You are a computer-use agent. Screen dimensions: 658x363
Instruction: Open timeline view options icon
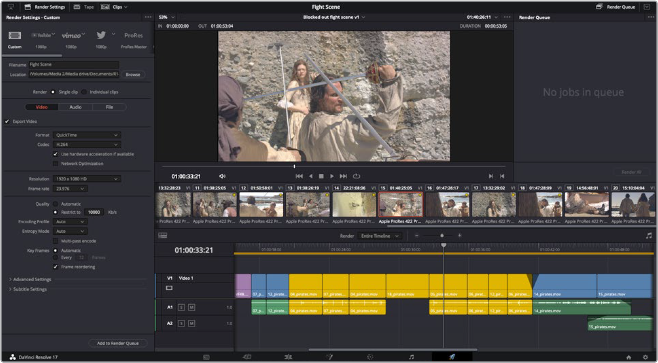point(163,236)
